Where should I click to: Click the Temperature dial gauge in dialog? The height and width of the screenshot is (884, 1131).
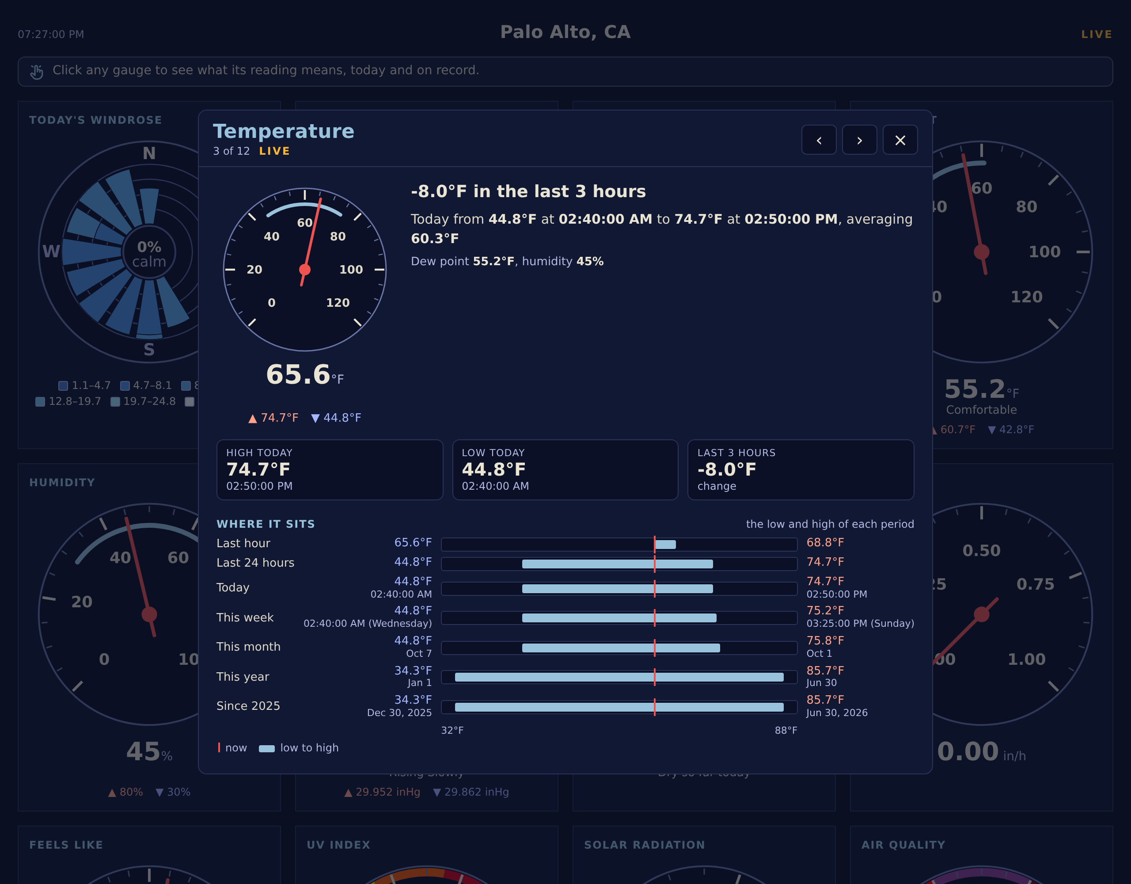(304, 270)
